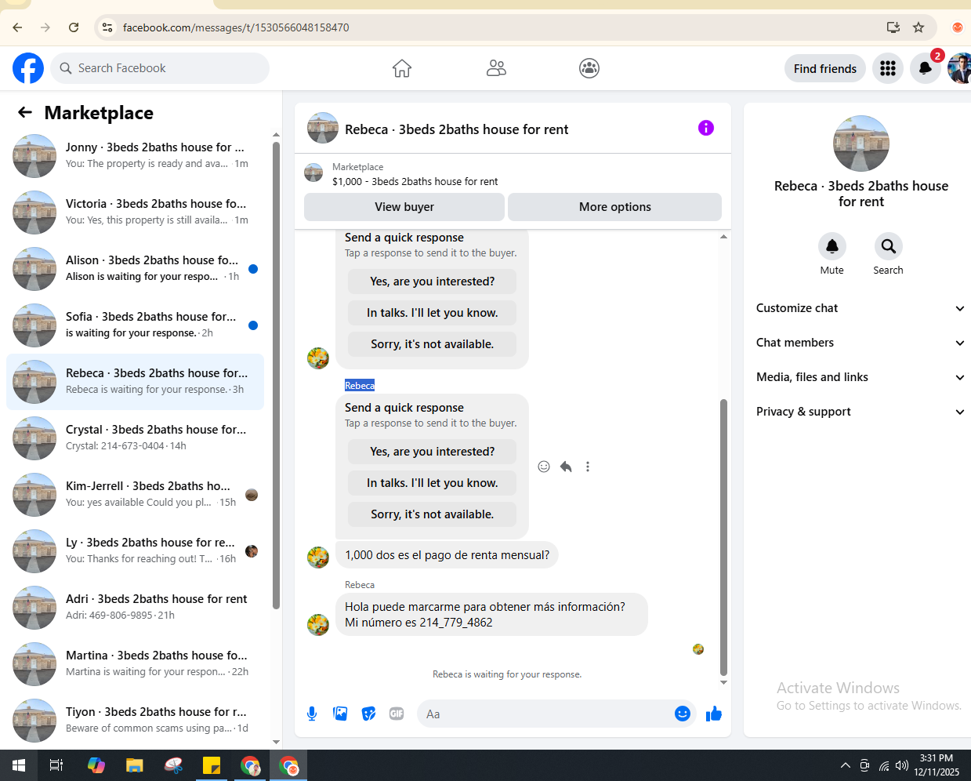Install app icon in the address bar
Image resolution: width=971 pixels, height=781 pixels.
click(893, 27)
